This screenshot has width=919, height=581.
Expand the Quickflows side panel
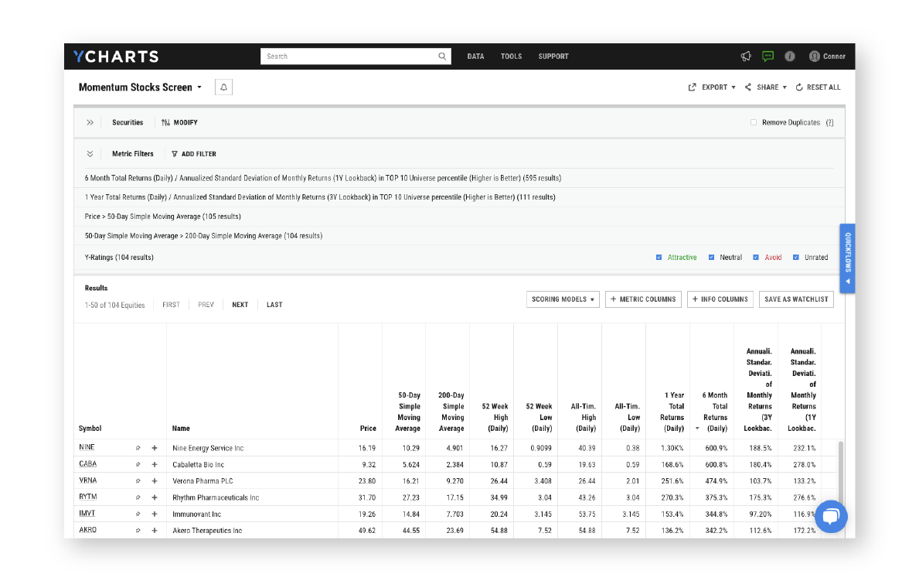[847, 258]
